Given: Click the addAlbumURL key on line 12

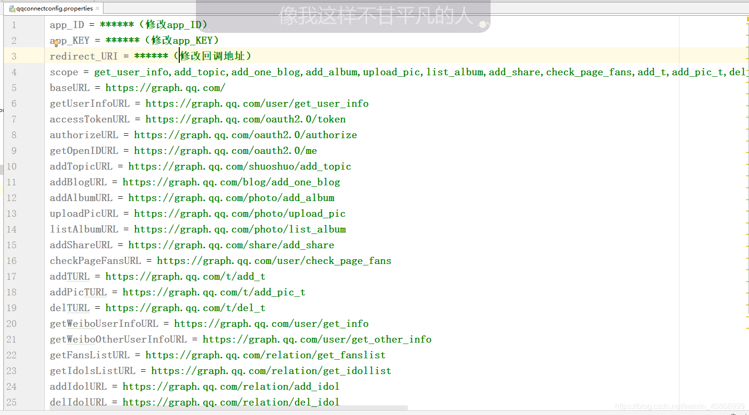Looking at the screenshot, I should (81, 198).
